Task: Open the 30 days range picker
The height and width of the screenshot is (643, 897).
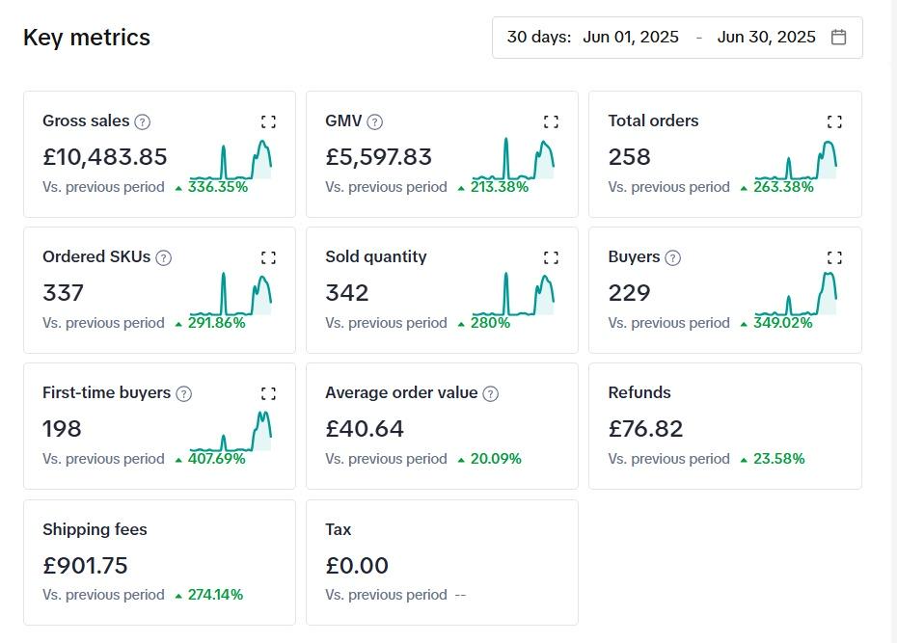Action: [x=539, y=38]
